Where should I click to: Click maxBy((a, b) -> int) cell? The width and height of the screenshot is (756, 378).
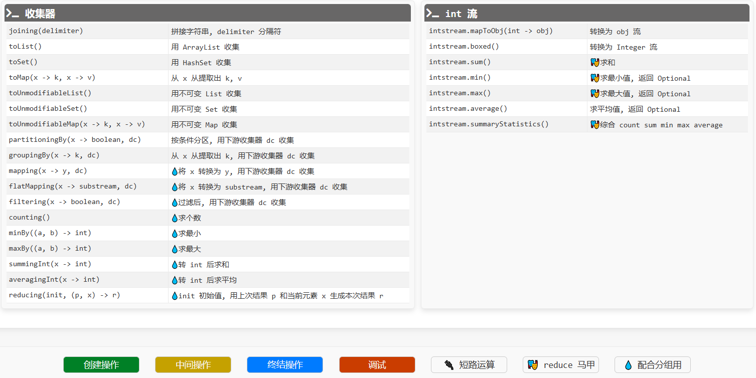pyautogui.click(x=87, y=249)
